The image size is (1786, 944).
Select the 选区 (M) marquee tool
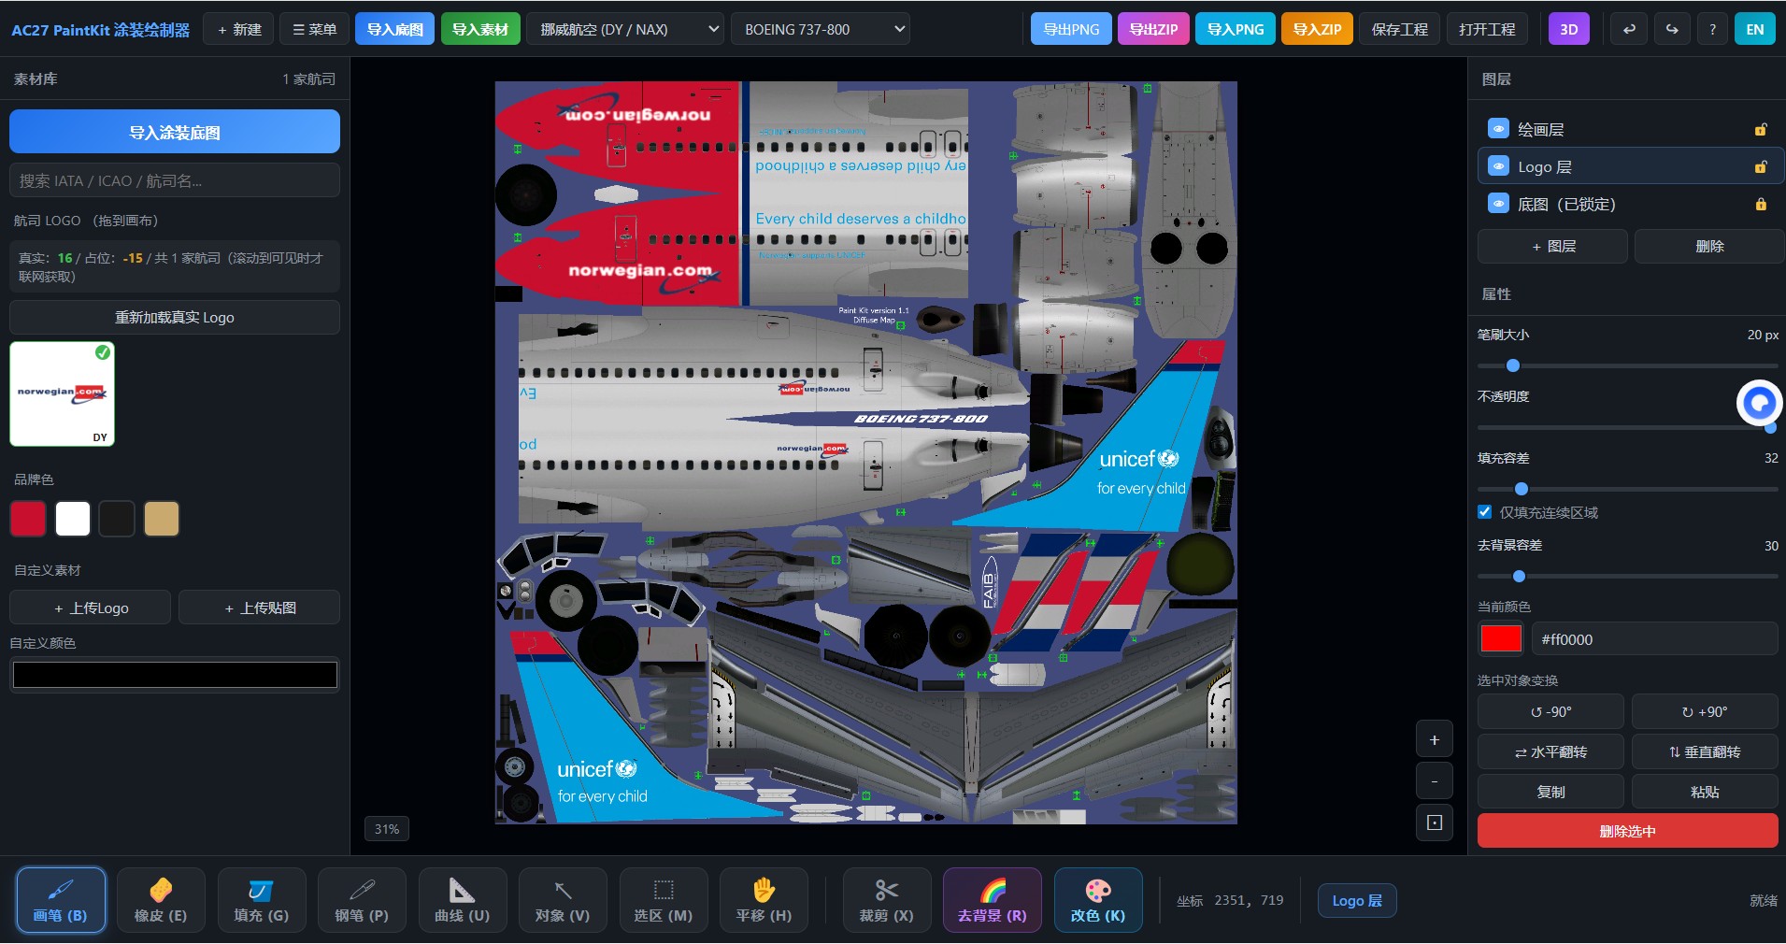(664, 900)
